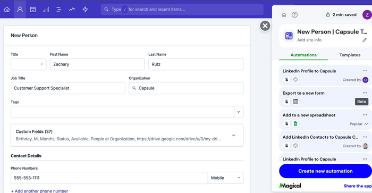The height and width of the screenshot is (193, 372).
Task: Switch to the Templates tab
Action: pos(350,55)
